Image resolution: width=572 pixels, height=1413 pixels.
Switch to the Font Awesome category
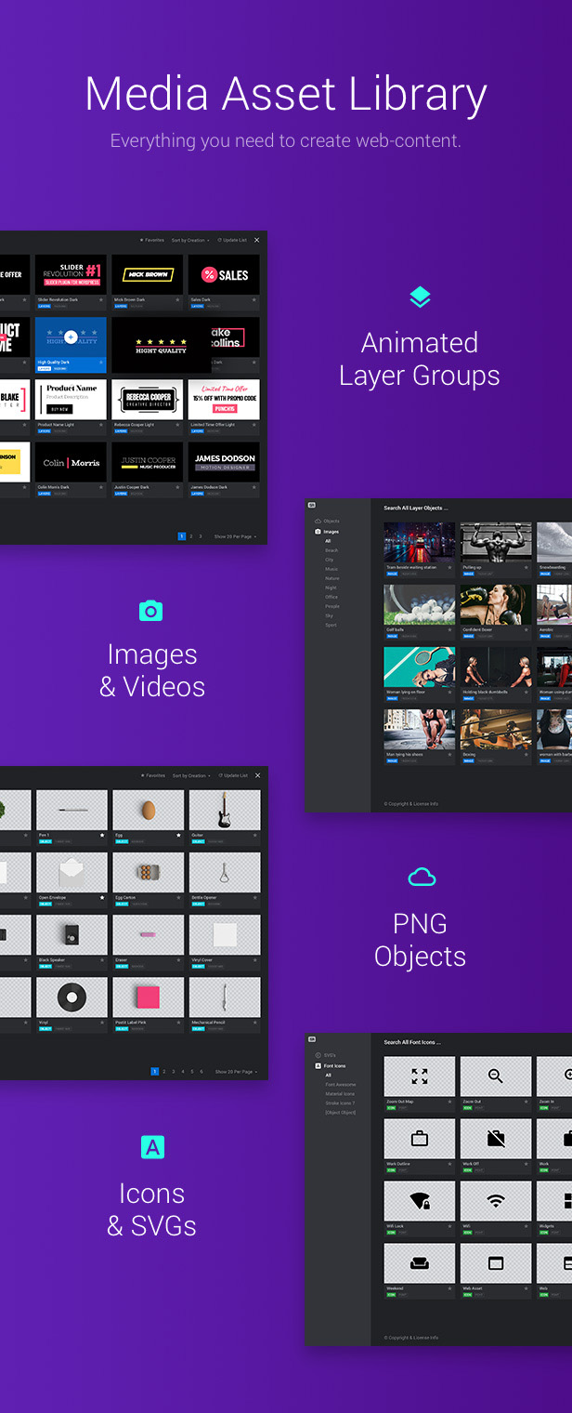point(340,1085)
